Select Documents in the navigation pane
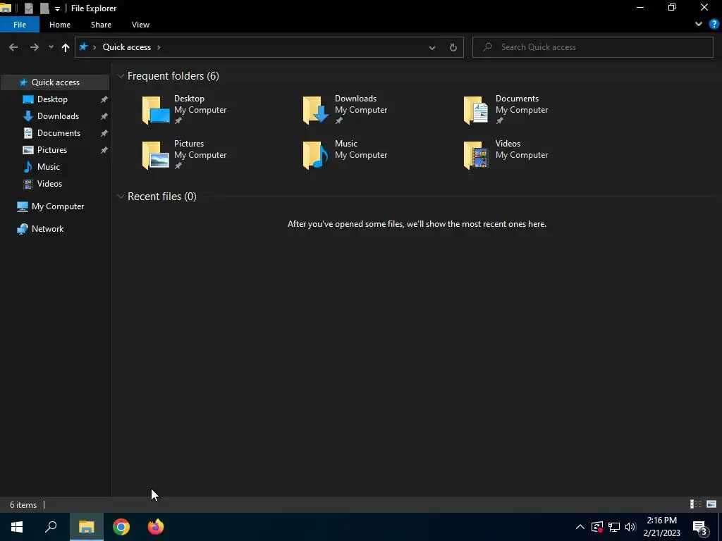Image resolution: width=722 pixels, height=541 pixels. click(x=59, y=133)
